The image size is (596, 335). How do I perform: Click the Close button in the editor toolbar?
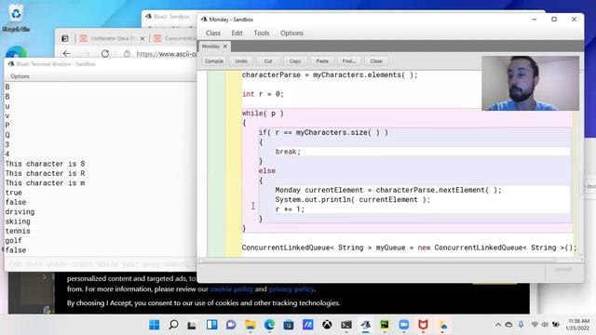[376, 61]
